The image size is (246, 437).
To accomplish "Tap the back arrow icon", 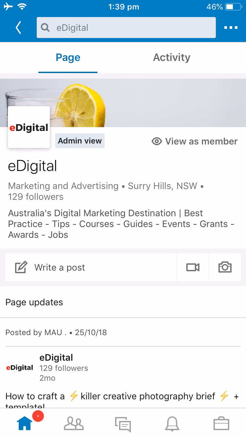I will (x=18, y=28).
